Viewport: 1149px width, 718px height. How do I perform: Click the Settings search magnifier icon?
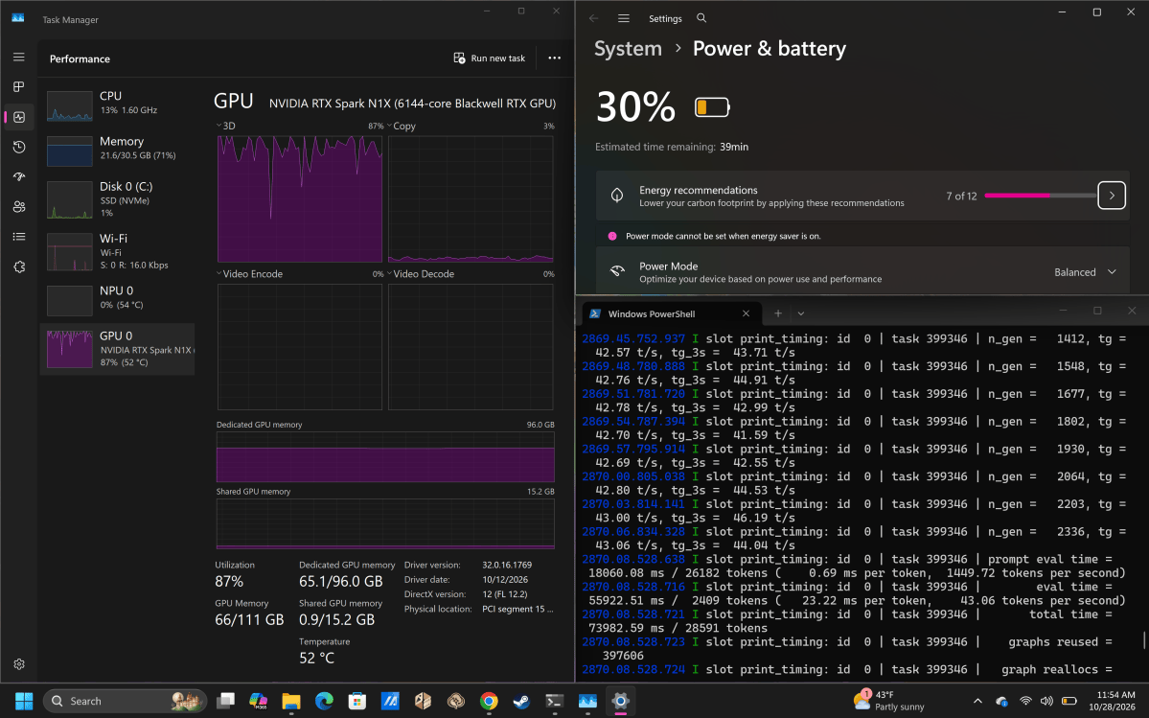click(701, 18)
